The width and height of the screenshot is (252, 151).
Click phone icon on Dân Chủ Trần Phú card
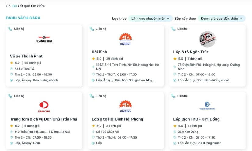10,96
